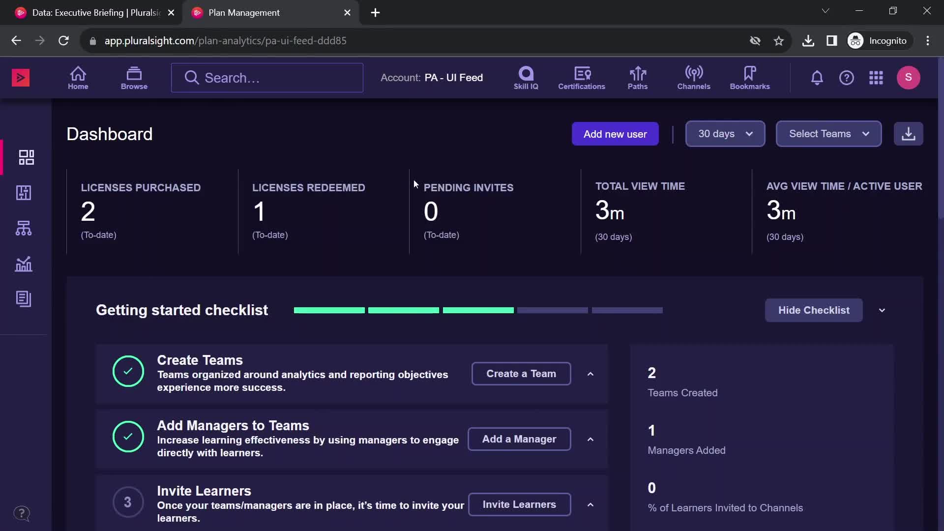Click the Pluralsight logo icon
Viewport: 944px width, 531px height.
21,78
